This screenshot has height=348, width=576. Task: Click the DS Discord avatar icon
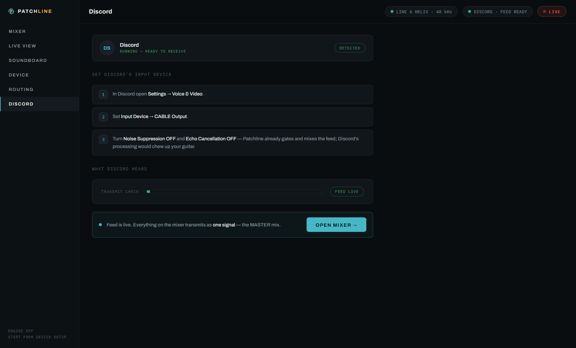click(107, 48)
